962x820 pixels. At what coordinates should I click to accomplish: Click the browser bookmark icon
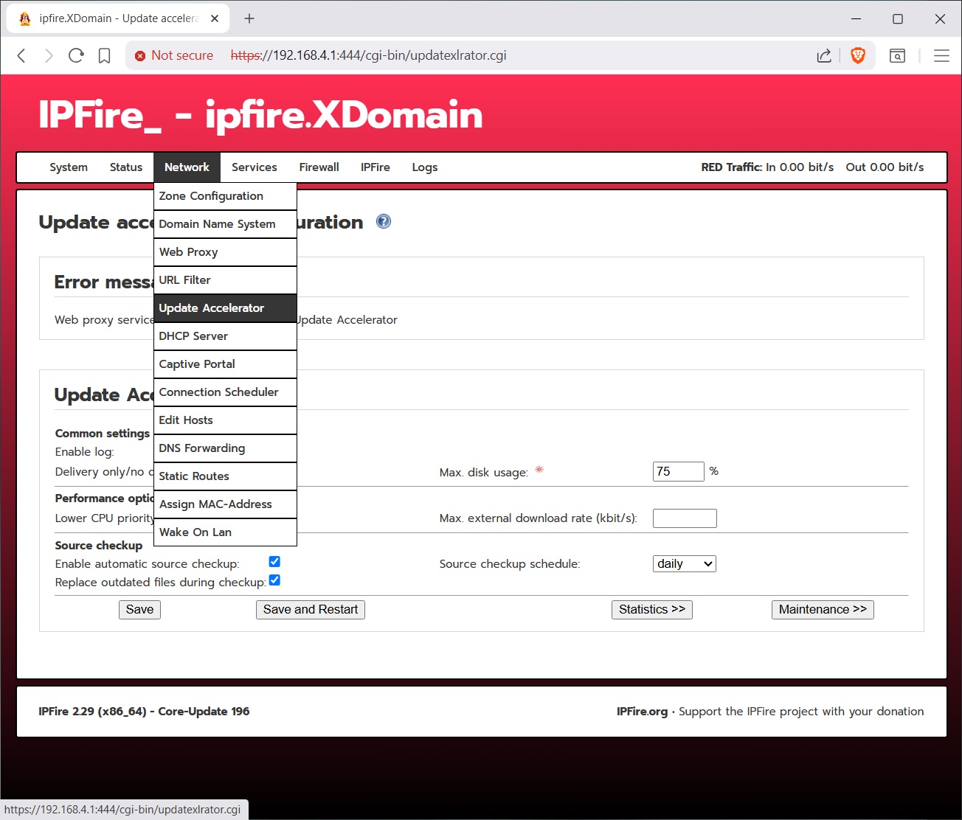tap(105, 55)
